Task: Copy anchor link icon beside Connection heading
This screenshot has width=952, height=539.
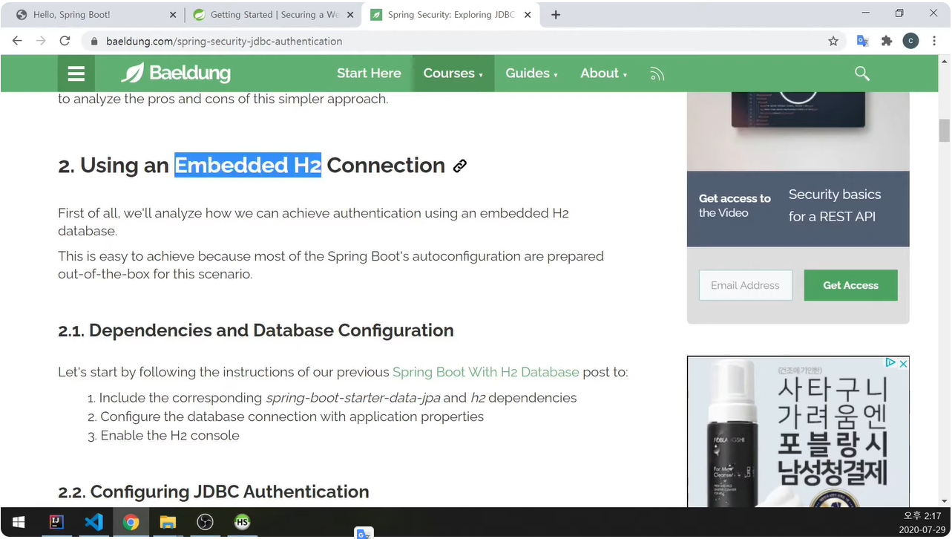Action: 460,166
